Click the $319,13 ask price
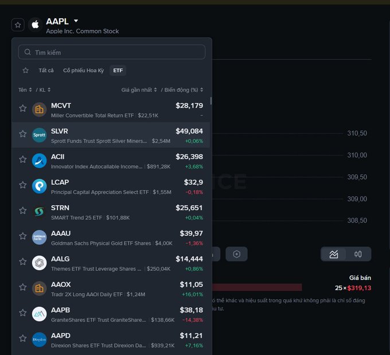This screenshot has height=355, width=390. [x=359, y=288]
